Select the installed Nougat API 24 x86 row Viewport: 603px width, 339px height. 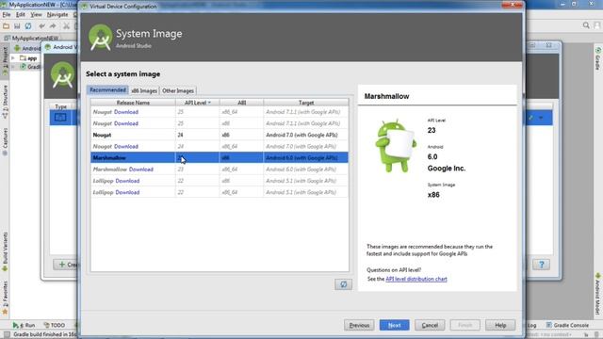(x=220, y=135)
